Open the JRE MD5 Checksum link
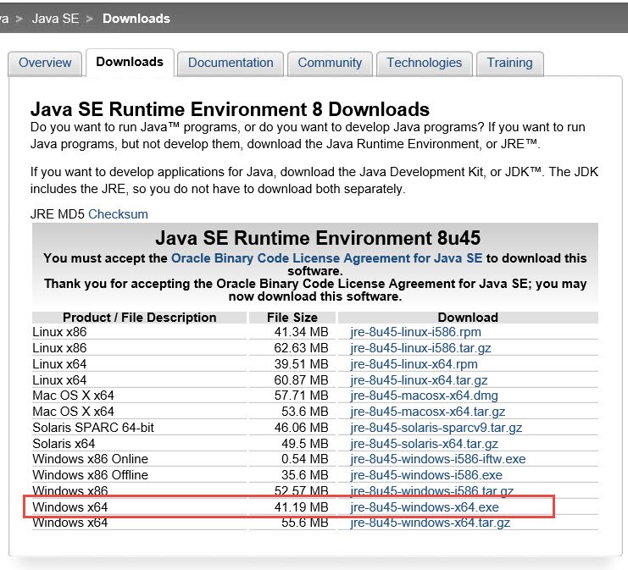 118,214
